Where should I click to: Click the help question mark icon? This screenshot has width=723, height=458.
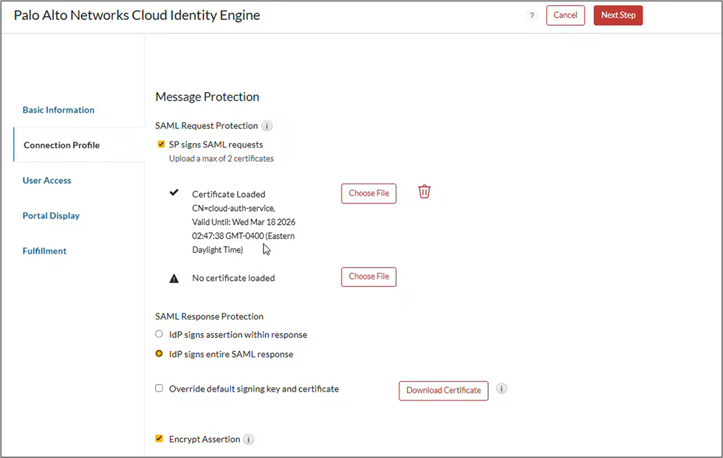(x=531, y=15)
